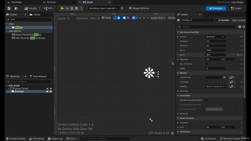Click the Stop simulation button

(72, 8)
